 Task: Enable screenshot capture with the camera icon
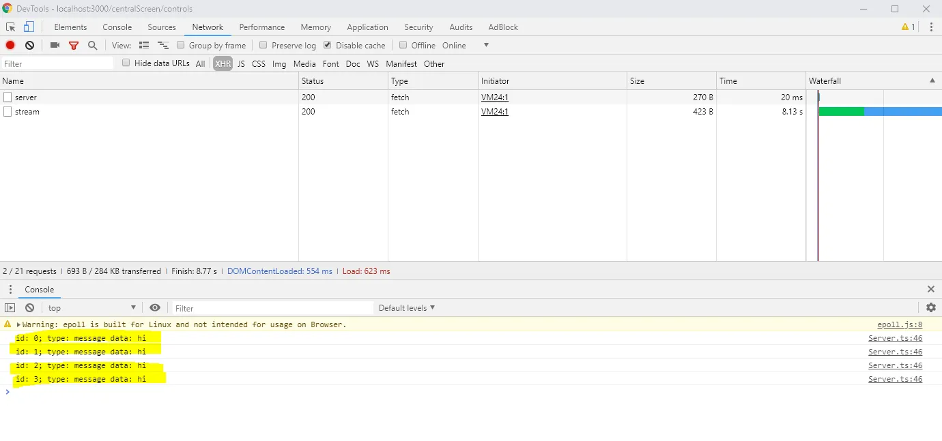pos(55,45)
